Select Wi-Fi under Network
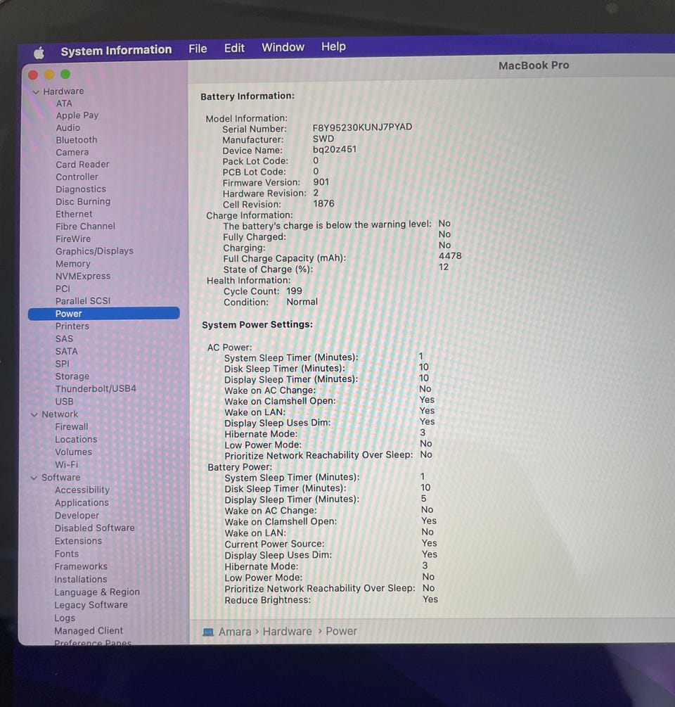 click(x=66, y=464)
